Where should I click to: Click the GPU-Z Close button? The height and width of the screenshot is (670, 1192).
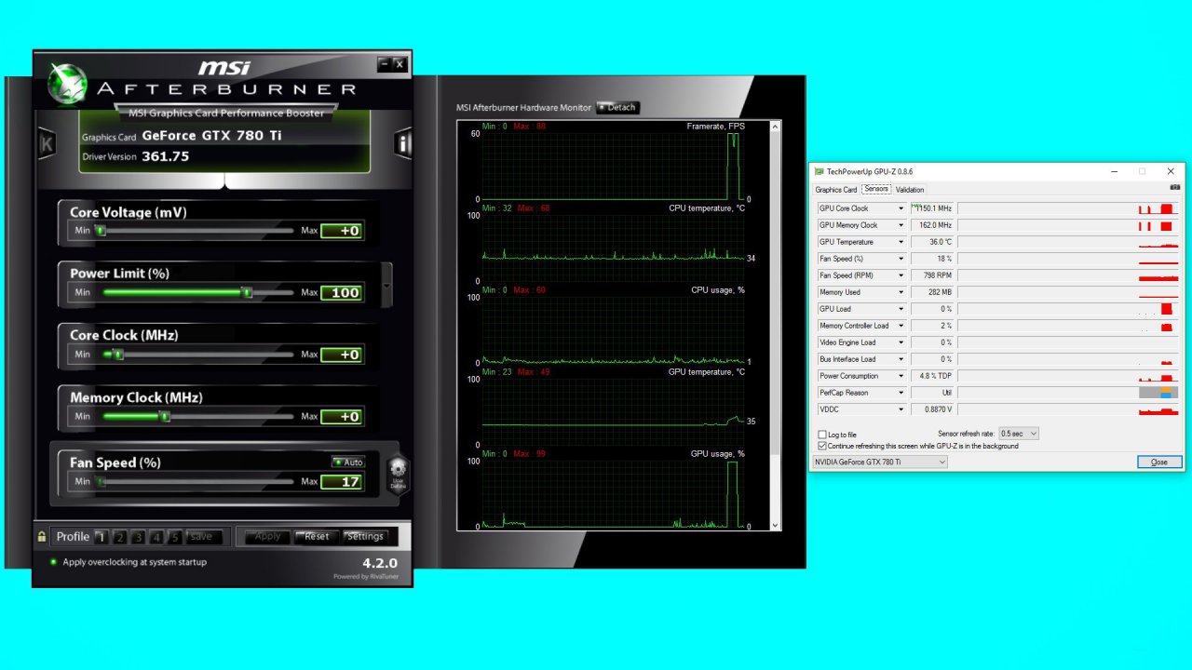pos(1158,462)
